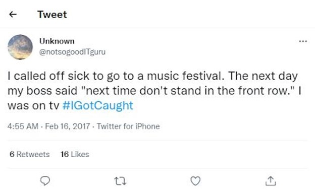Click the display name Unknown
The image size is (315, 192).
coord(57,41)
